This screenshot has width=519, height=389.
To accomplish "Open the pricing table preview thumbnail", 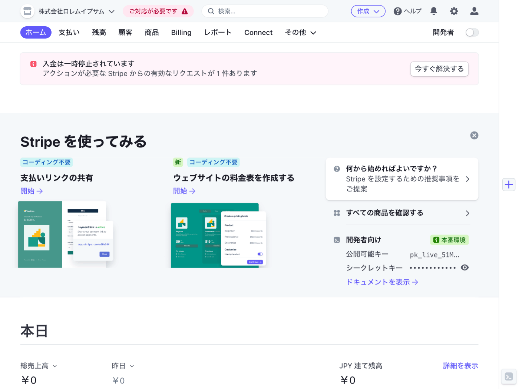I will [218, 235].
